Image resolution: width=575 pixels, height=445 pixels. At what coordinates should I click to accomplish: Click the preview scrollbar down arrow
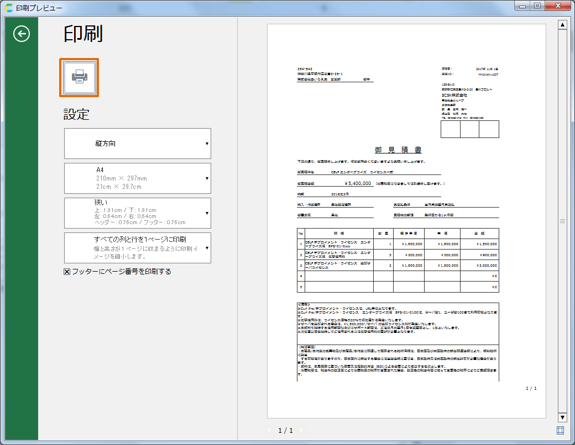tap(562, 417)
